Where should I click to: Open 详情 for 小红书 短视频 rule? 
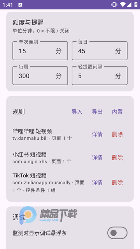[x=97, y=158]
